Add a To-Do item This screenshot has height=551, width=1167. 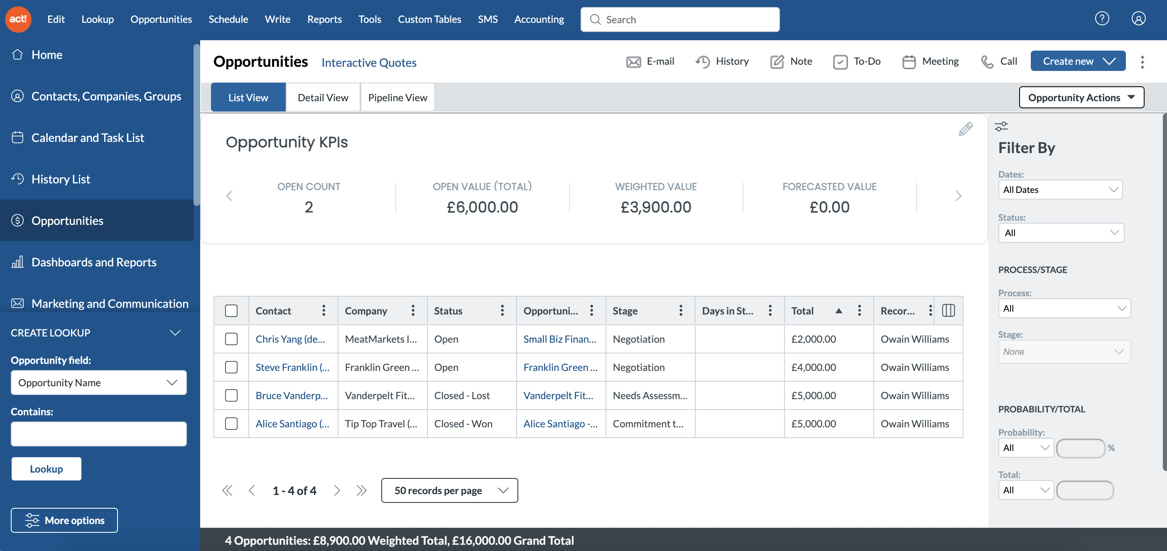point(856,61)
